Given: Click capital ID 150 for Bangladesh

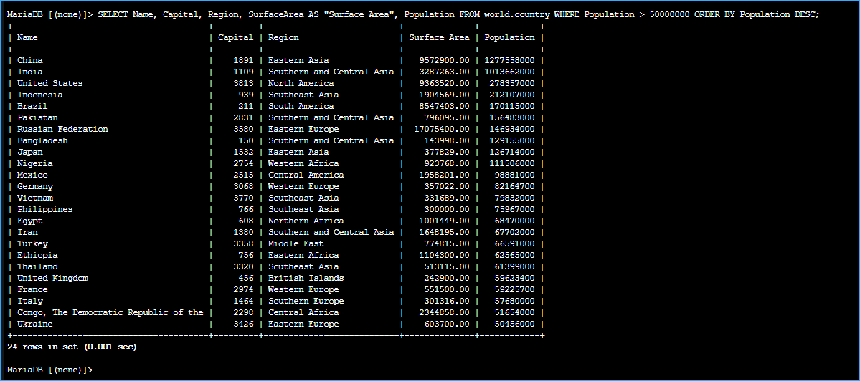Looking at the screenshot, I should (246, 140).
